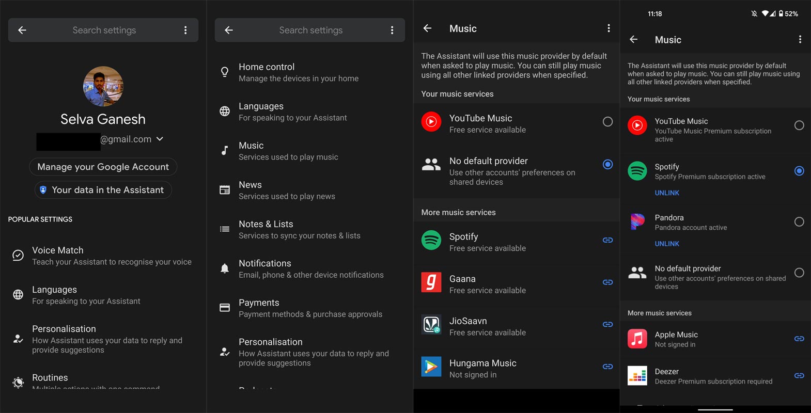Tap Apple Music logo
This screenshot has width=811, height=413.
(637, 339)
